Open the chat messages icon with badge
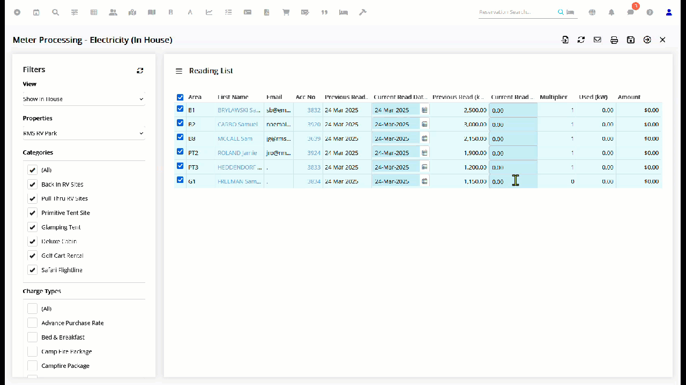 pos(631,12)
